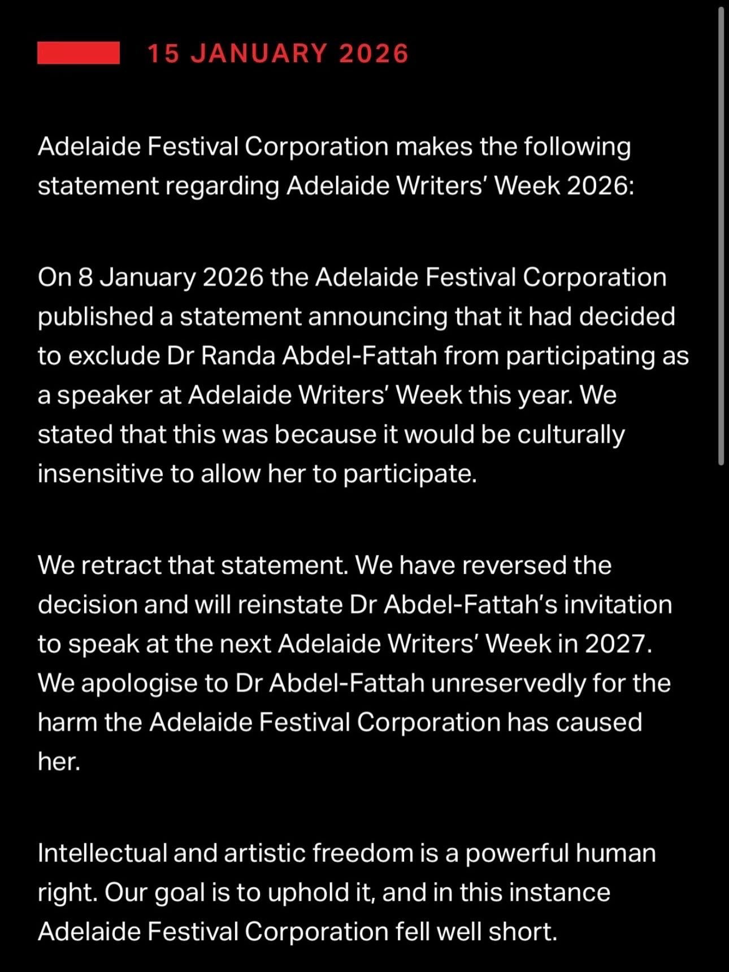Image resolution: width=729 pixels, height=972 pixels.
Task: Click the phrase 'powerful human'
Action: click(x=560, y=853)
